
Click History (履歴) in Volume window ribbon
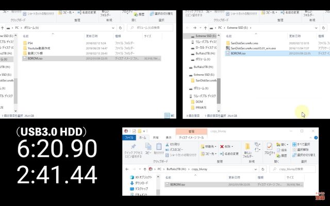[139, 14]
